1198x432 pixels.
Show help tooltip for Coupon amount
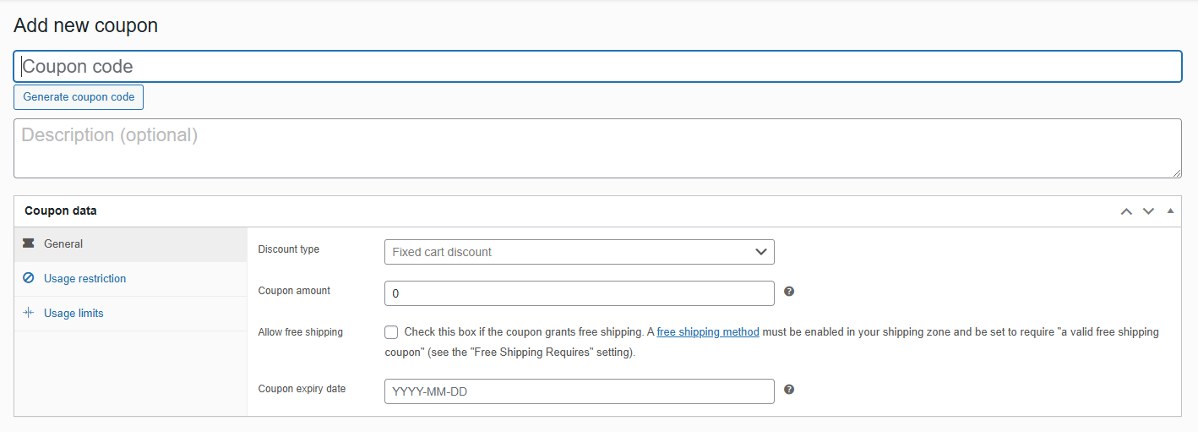(x=789, y=292)
